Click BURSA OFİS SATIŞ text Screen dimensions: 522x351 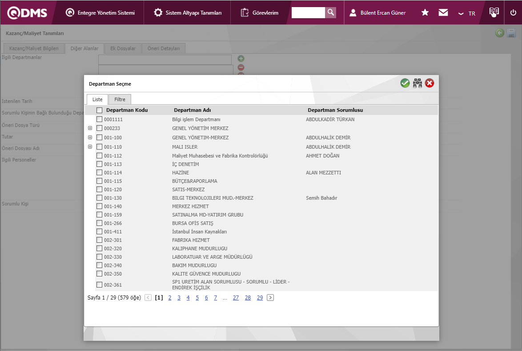coord(193,223)
